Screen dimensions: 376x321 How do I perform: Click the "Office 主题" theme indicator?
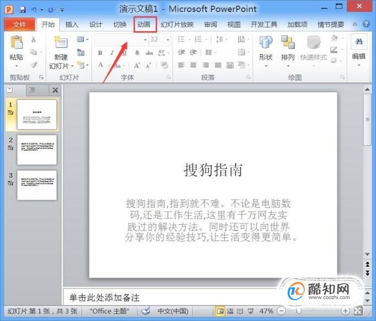(x=109, y=311)
